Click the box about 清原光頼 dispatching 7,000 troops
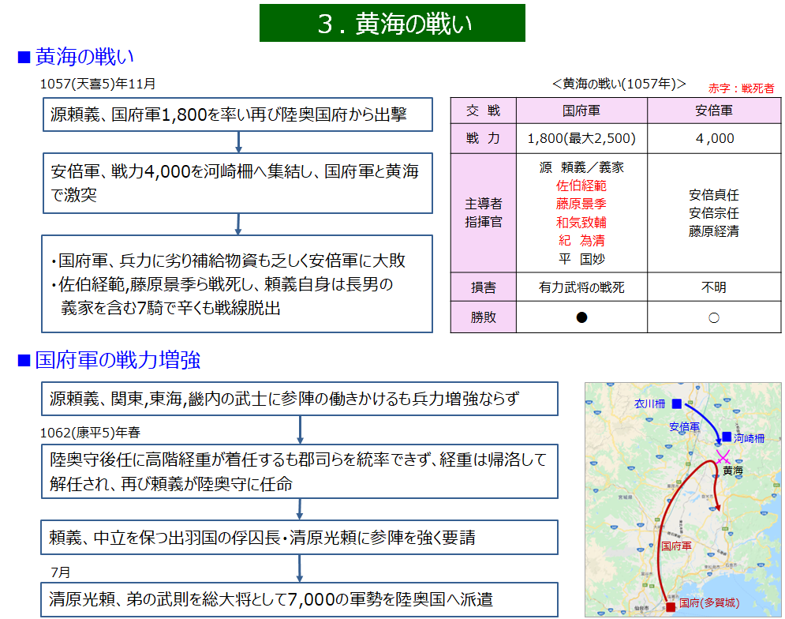This screenshot has height=619, width=785. (x=299, y=599)
